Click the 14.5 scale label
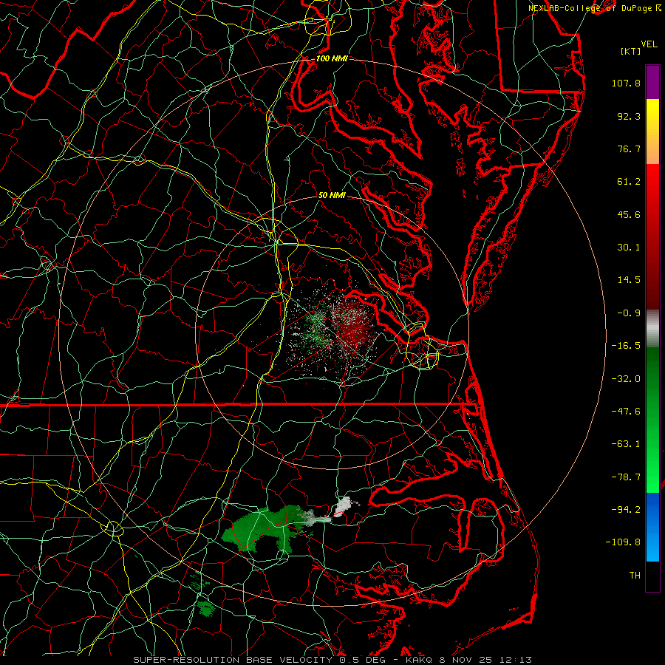This screenshot has height=665, width=665. (629, 280)
